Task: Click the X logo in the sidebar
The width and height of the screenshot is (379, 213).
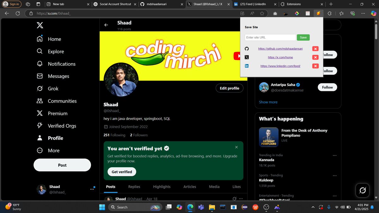Action: click(40, 26)
